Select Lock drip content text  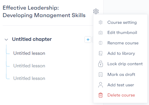click(125, 64)
